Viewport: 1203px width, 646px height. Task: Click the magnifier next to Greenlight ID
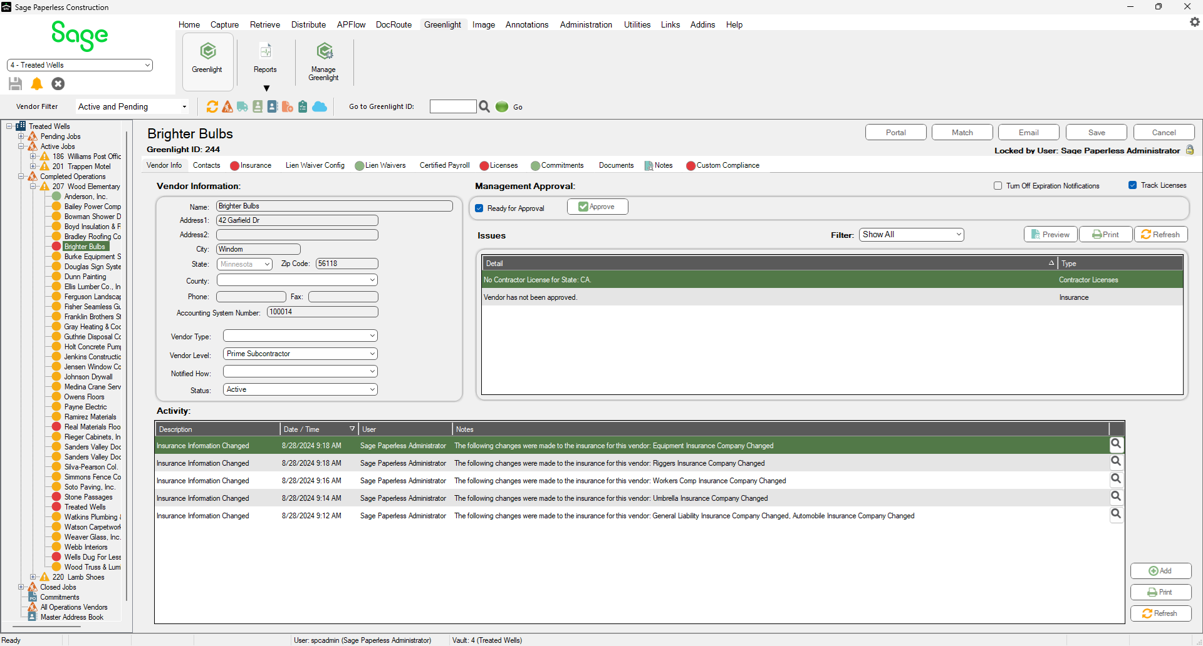pyautogui.click(x=484, y=106)
